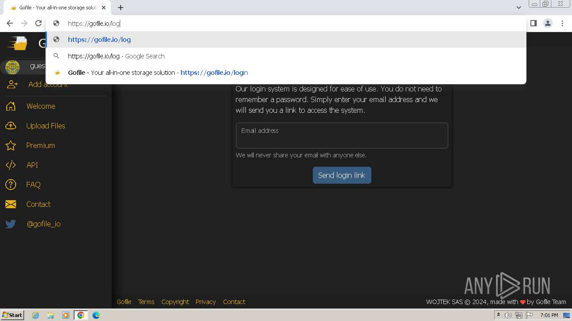Image resolution: width=572 pixels, height=321 pixels.
Task: Open the footer Privacy link
Action: click(x=206, y=302)
